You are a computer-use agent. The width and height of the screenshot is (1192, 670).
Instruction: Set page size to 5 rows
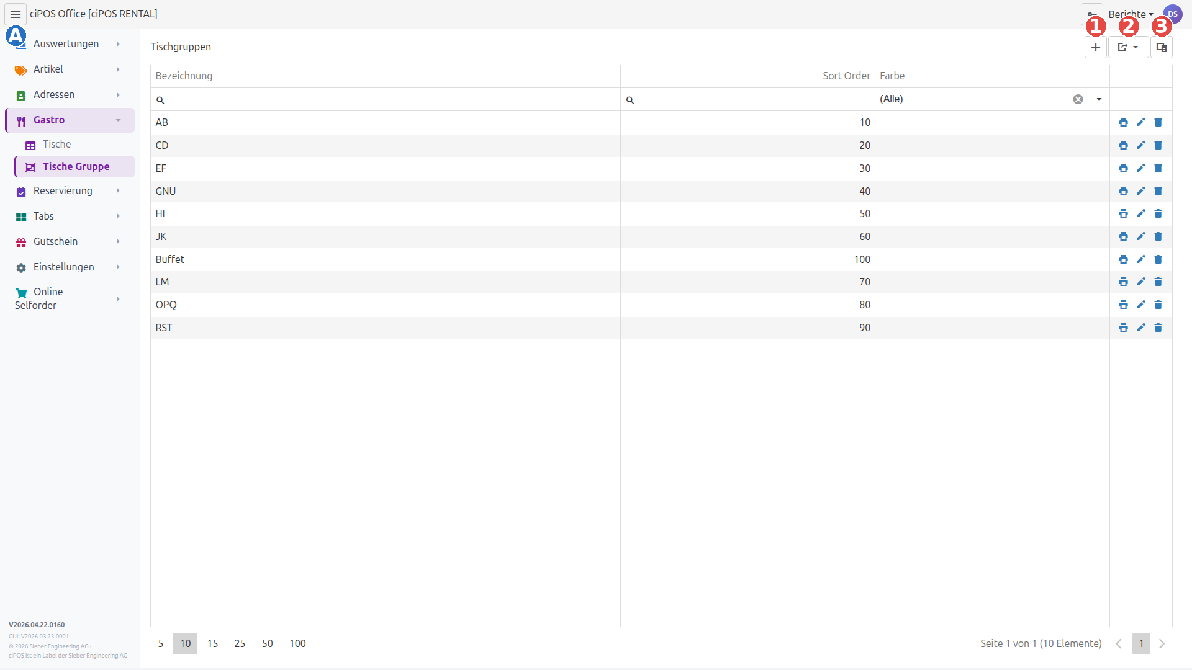[x=161, y=644]
